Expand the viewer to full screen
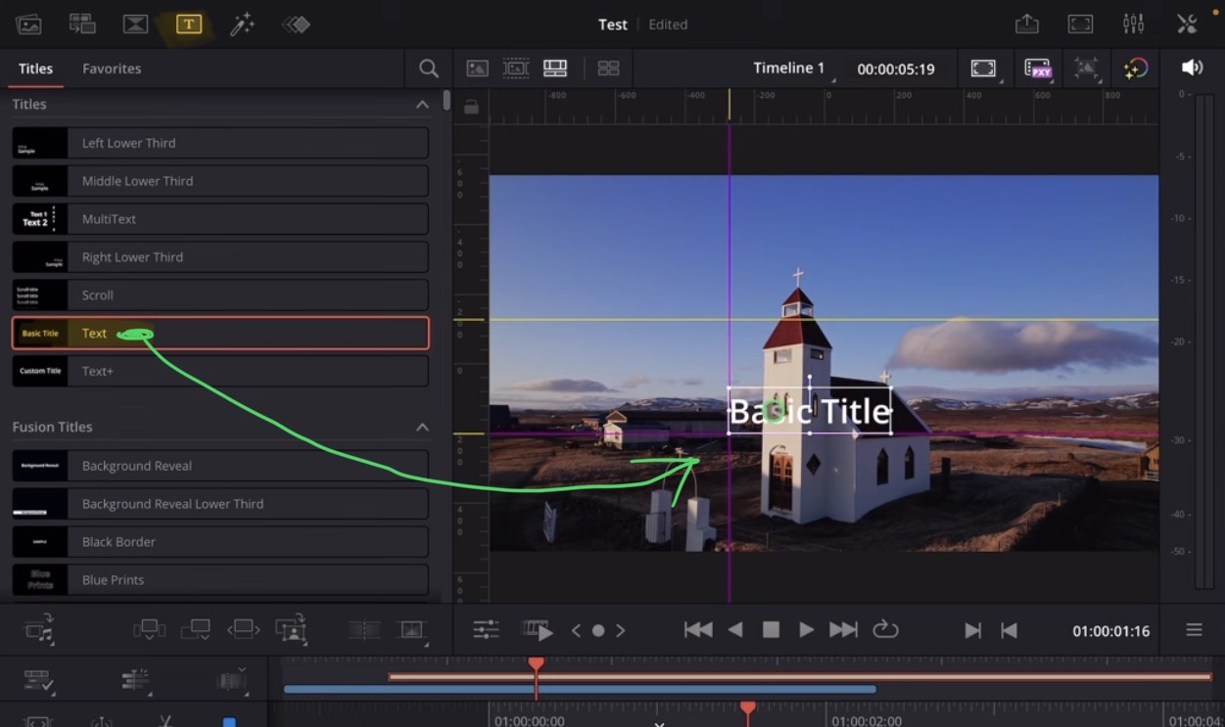The width and height of the screenshot is (1225, 727). pyautogui.click(x=984, y=68)
